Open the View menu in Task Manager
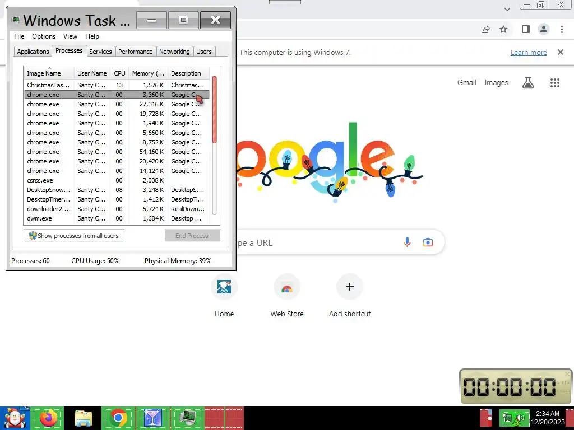Screen dimensions: 574x430 pos(70,36)
